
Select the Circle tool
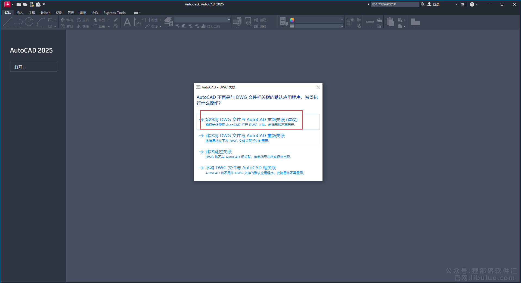(29, 22)
